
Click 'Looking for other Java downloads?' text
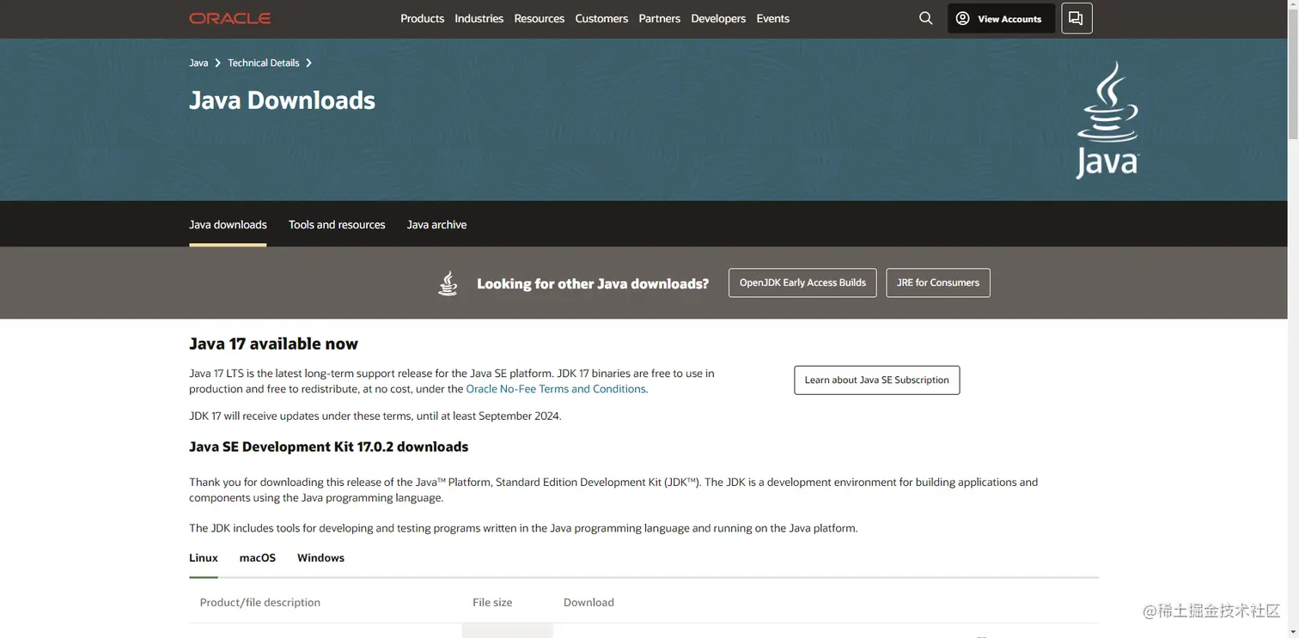(593, 283)
